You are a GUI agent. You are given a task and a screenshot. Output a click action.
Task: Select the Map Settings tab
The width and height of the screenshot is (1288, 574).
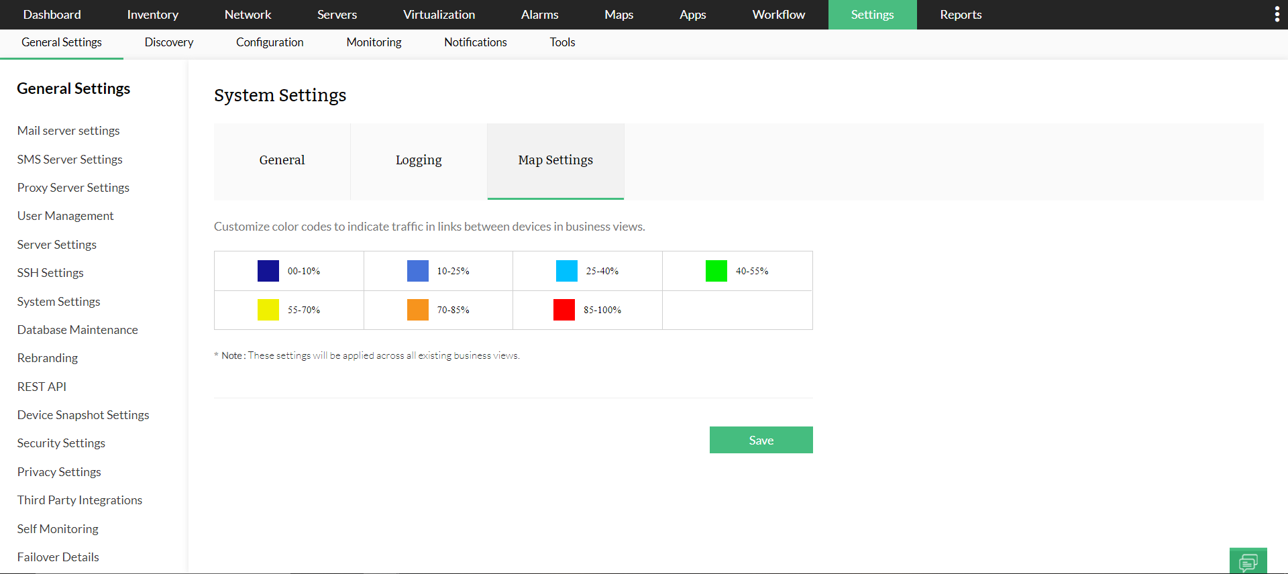point(555,161)
